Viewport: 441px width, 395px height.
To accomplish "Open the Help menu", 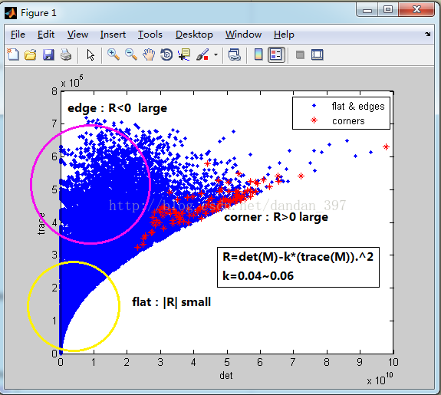I will [x=284, y=35].
